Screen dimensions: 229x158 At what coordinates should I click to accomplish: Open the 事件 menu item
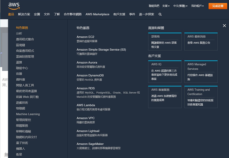click(132, 14)
